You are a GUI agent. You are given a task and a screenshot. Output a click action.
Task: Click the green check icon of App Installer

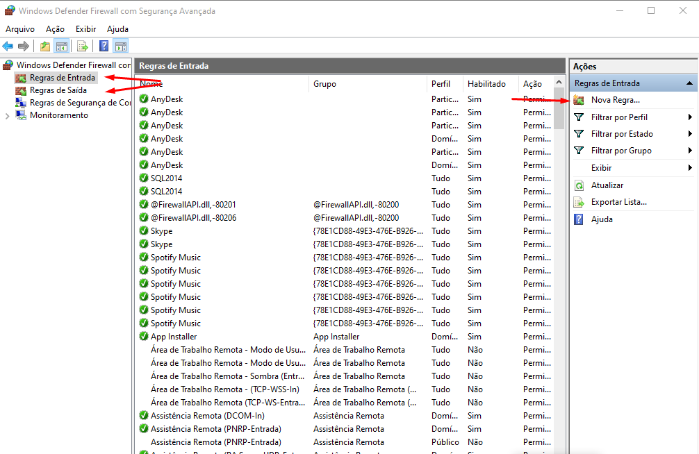(x=144, y=337)
